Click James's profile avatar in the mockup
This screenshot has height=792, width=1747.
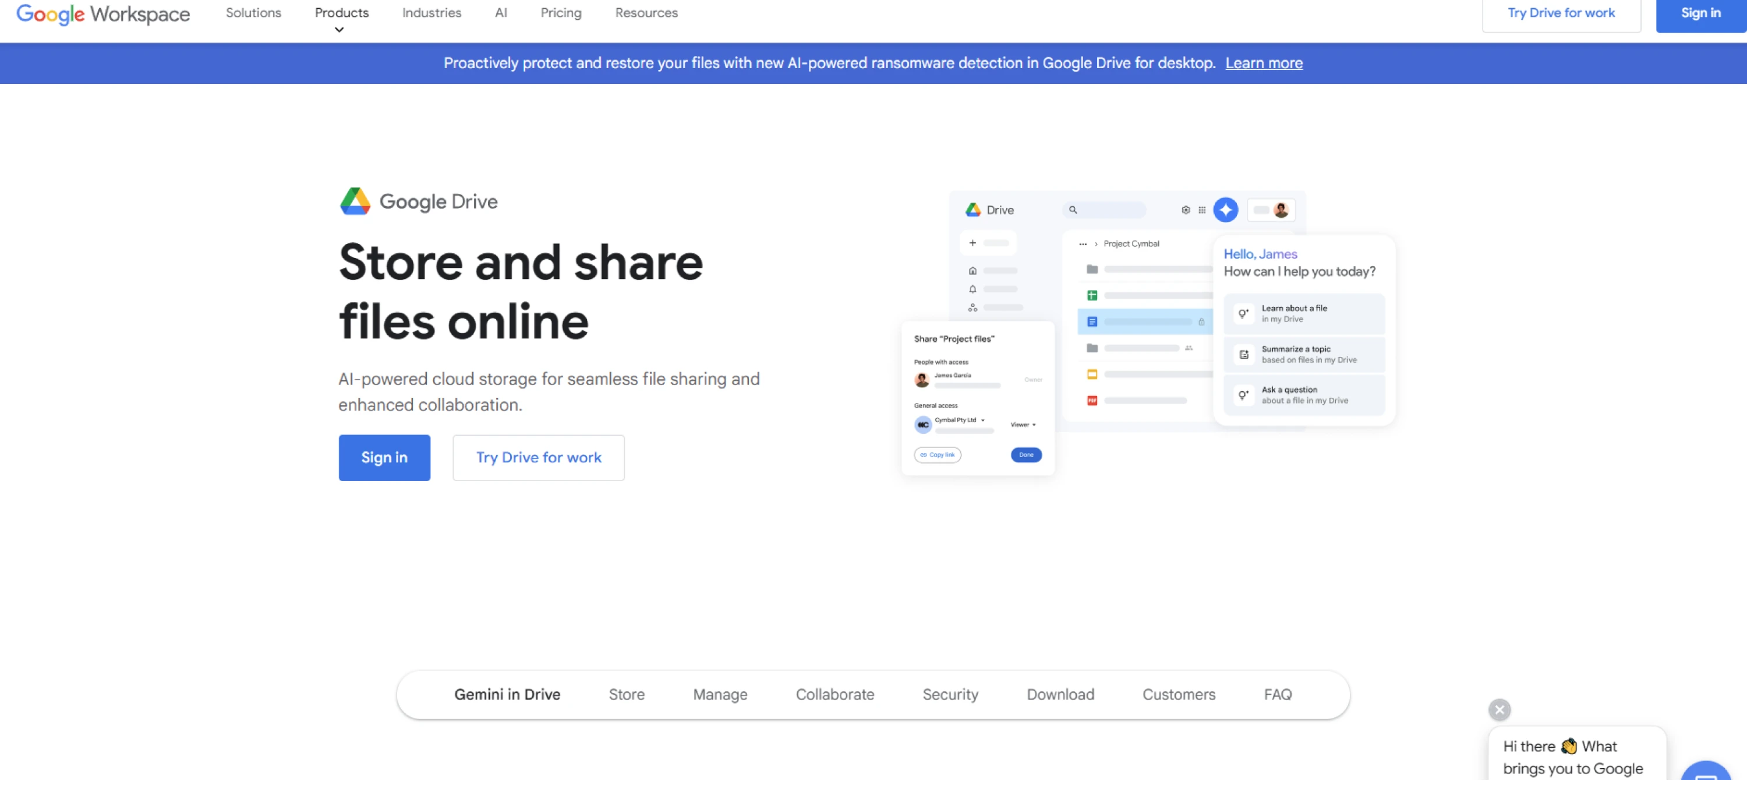click(1282, 210)
